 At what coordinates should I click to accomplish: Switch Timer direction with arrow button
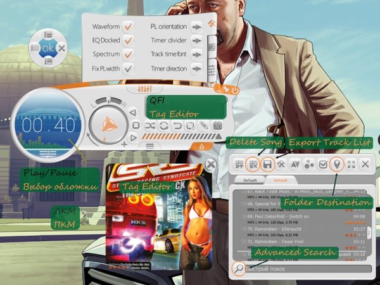196,69
